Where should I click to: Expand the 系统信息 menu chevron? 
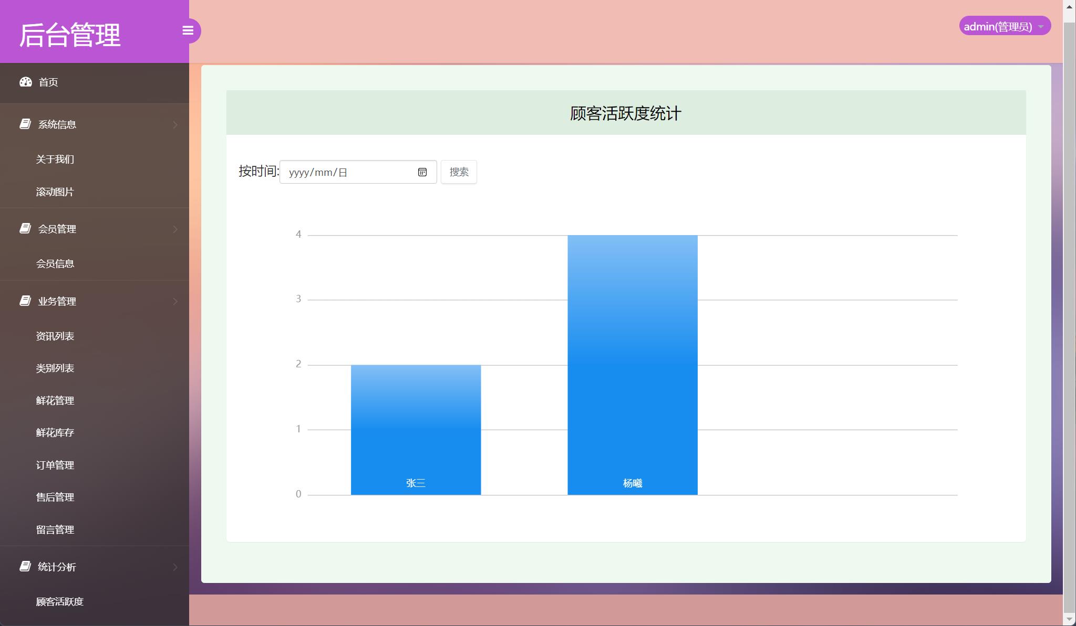tap(174, 124)
